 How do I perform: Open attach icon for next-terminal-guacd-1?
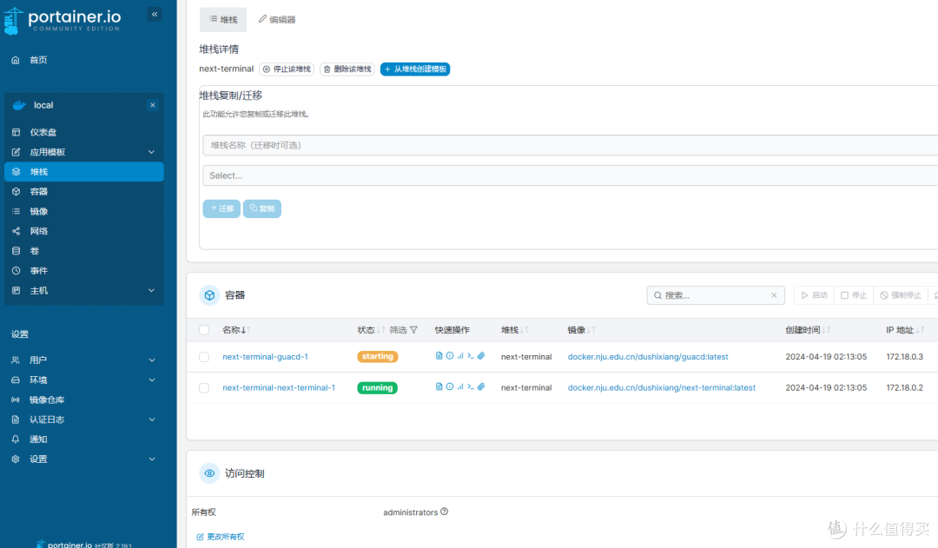tap(481, 356)
